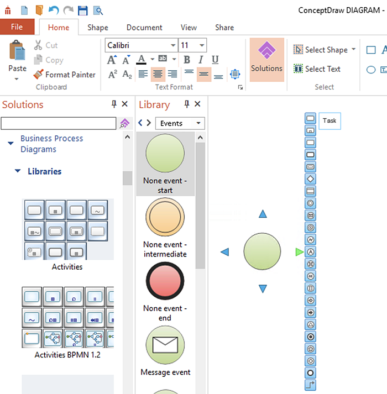Click the Redo arrow icon
Screen dimensions: 387x394
click(68, 10)
